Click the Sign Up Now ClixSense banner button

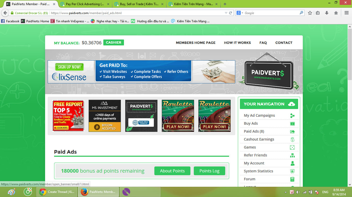pyautogui.click(x=69, y=67)
